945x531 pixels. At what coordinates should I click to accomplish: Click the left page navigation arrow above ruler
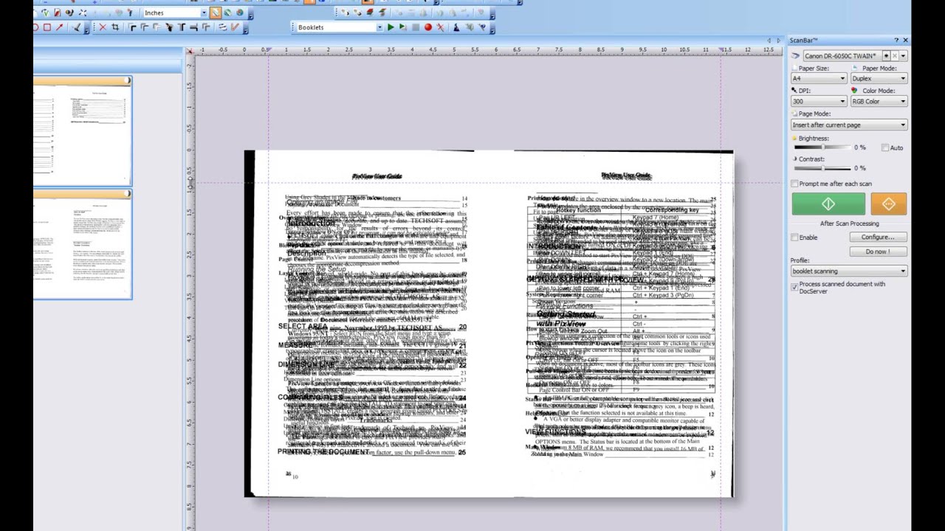pos(769,41)
